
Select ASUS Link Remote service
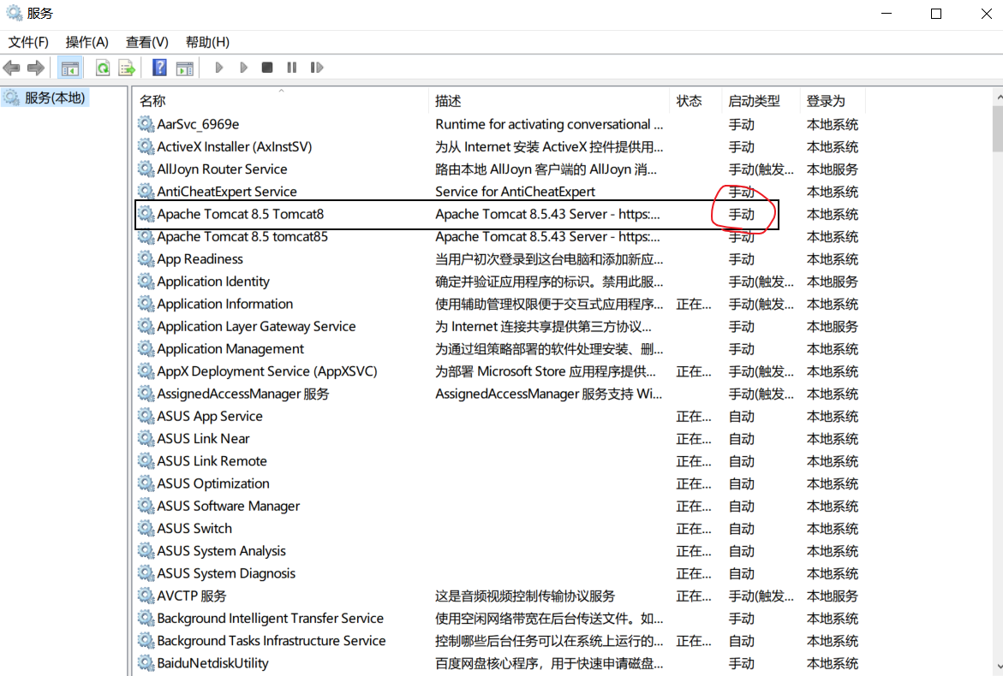pos(212,460)
